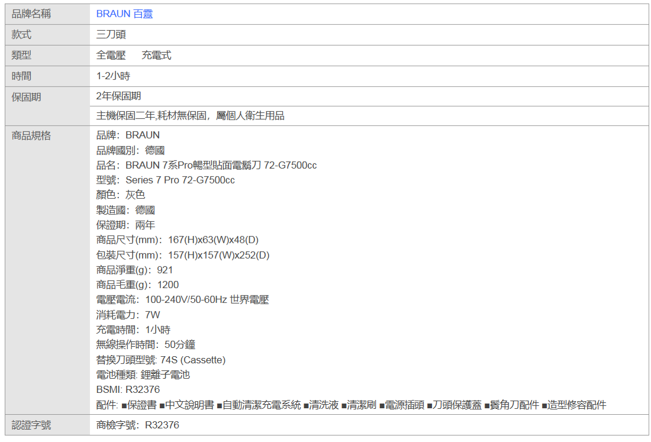Click the 保證期：兩年 line
The width and height of the screenshot is (651, 442).
(125, 225)
